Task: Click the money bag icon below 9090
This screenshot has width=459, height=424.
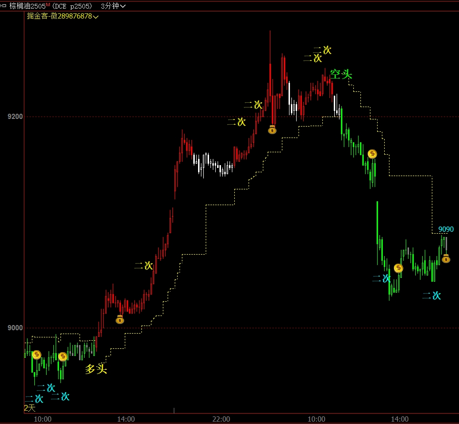Action: coord(446,258)
